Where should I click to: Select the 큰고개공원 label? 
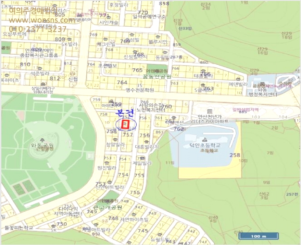tap(107, 207)
